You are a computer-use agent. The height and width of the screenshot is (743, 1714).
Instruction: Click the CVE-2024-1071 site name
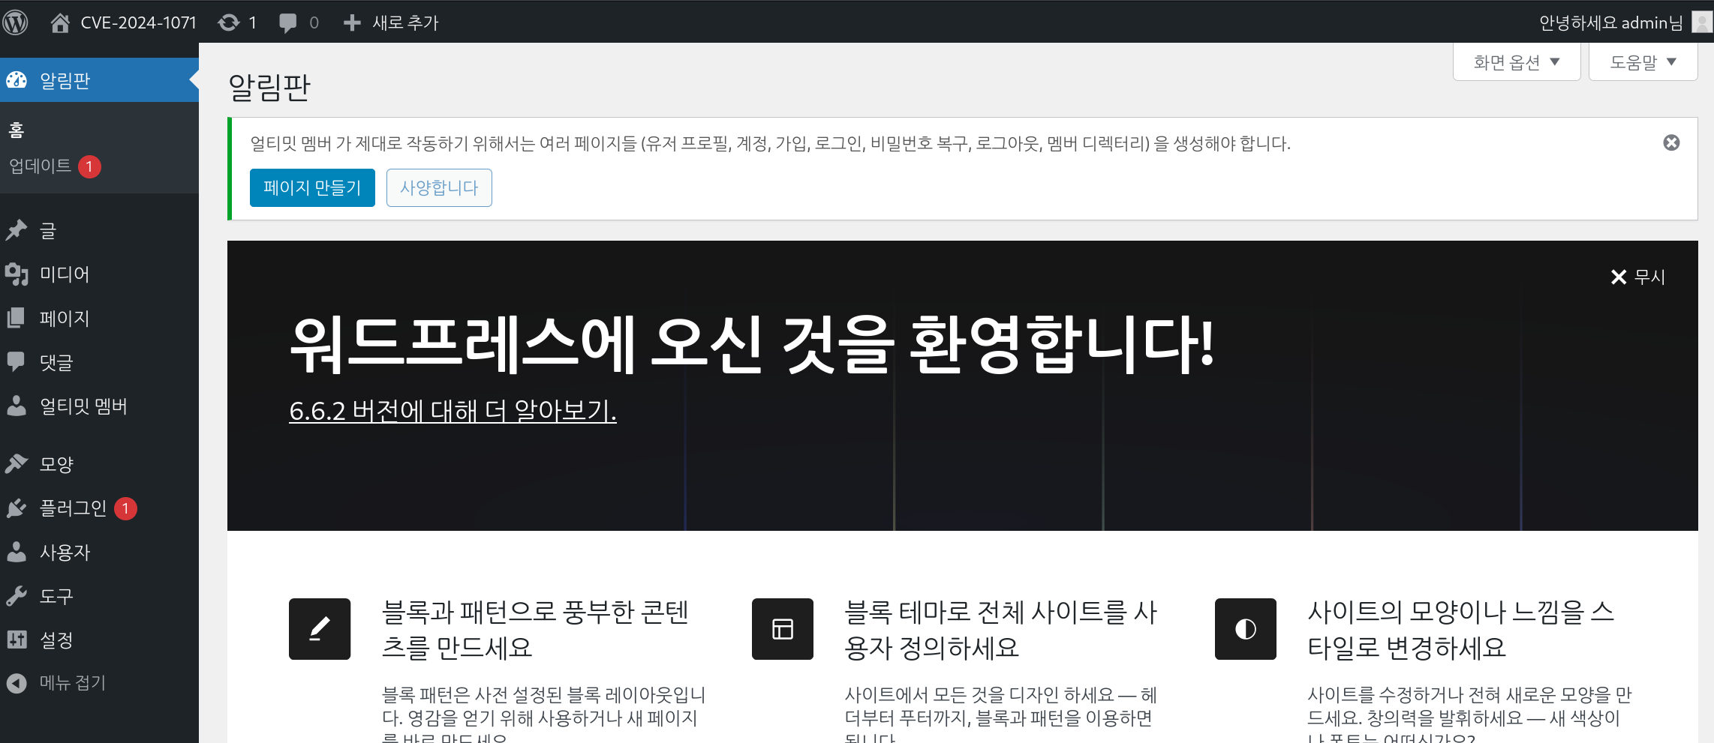(138, 23)
